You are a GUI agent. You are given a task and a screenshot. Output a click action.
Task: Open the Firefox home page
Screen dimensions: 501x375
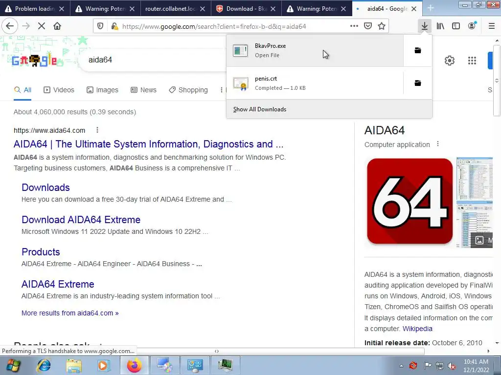click(57, 26)
